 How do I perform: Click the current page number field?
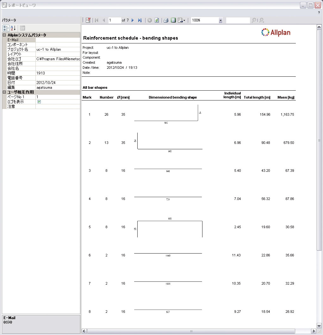[114, 20]
